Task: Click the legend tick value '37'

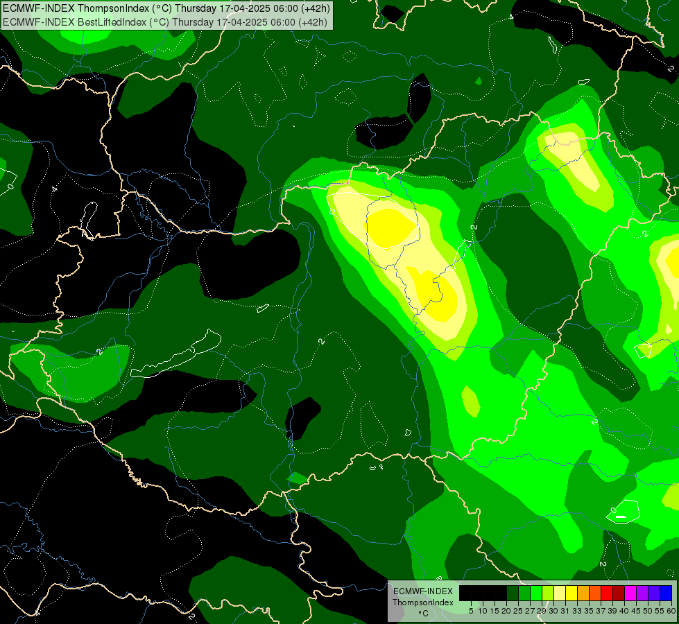Action: pyautogui.click(x=601, y=611)
